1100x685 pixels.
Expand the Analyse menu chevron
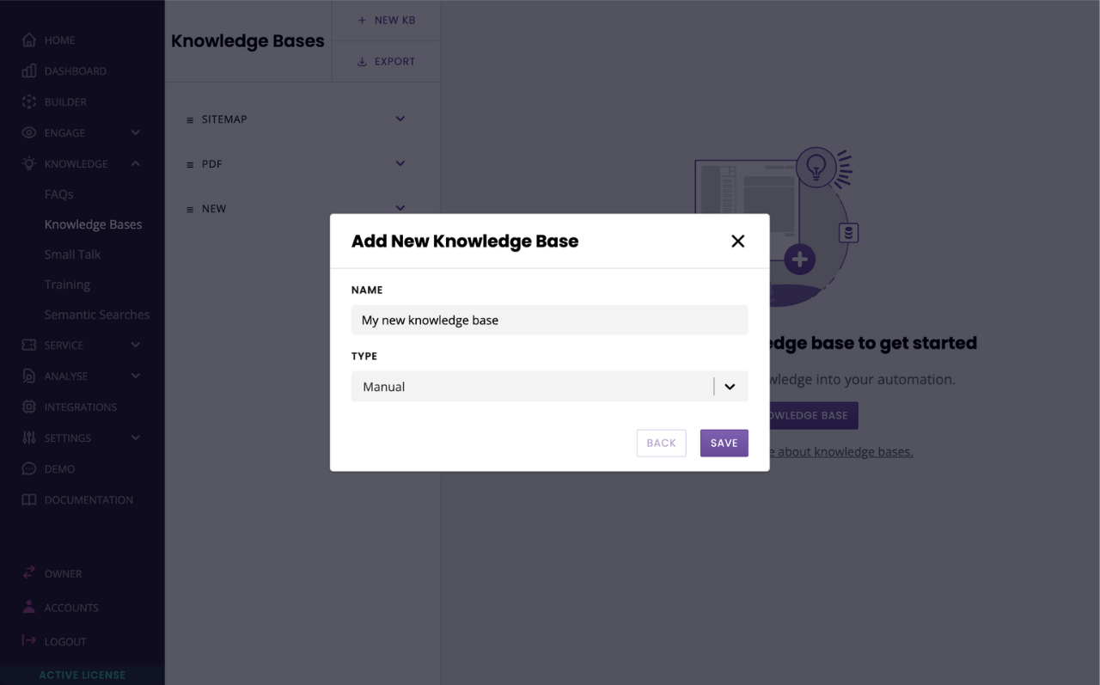(x=136, y=376)
